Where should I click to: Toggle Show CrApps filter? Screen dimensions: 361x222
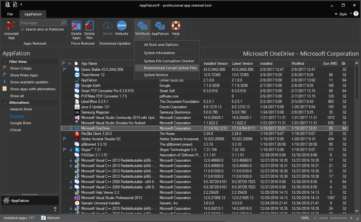pyautogui.click(x=21, y=68)
